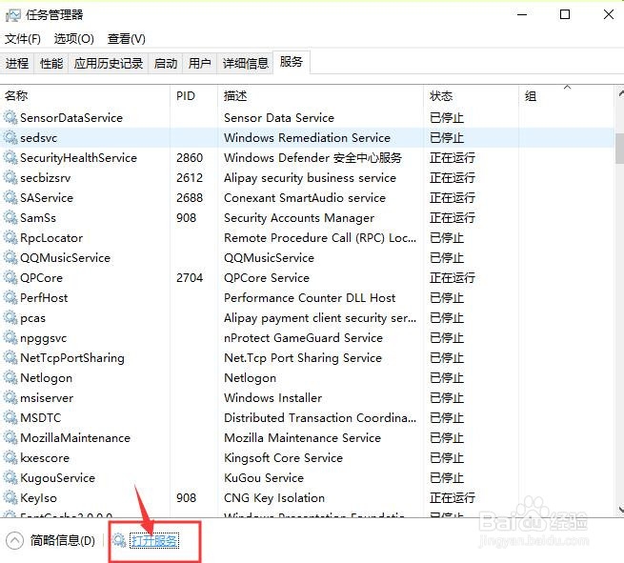Sort by the PID column header
Screen dimensions: 624x563
point(193,96)
